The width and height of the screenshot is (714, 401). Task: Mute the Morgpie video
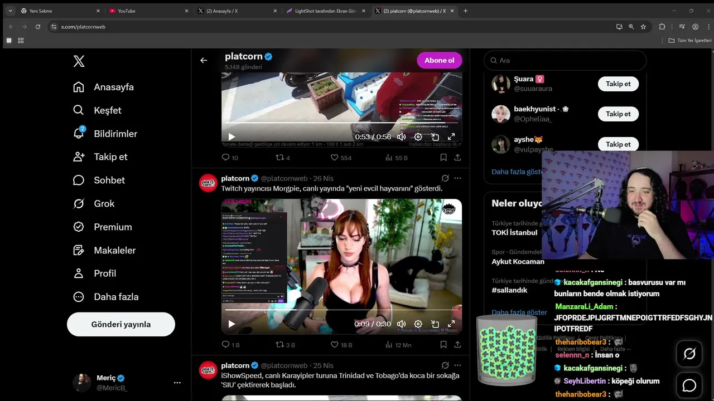click(401, 324)
